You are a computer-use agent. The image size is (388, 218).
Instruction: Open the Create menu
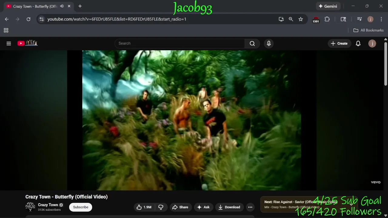click(339, 43)
